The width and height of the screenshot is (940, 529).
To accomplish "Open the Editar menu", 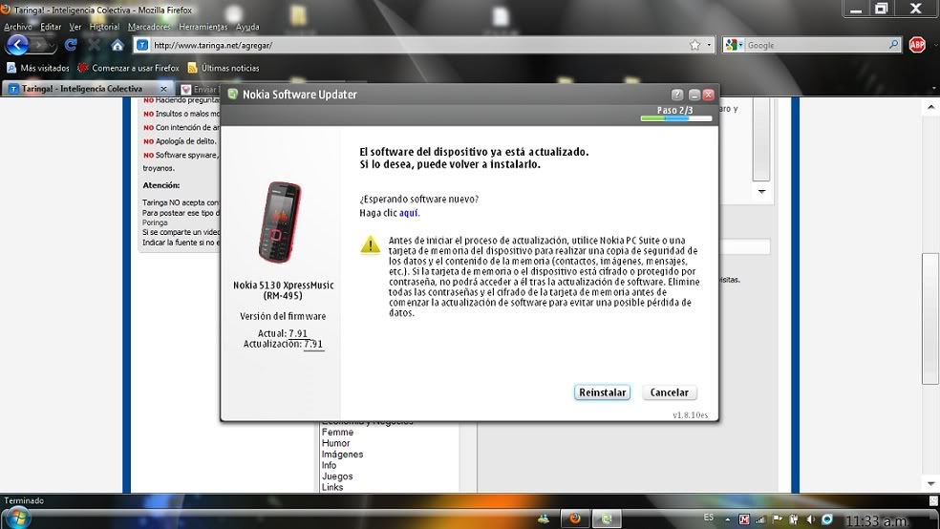I will point(51,27).
